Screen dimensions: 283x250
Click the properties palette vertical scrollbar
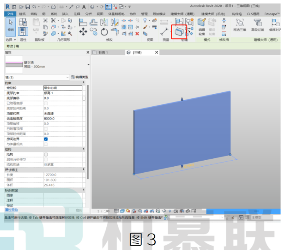coord(88,132)
